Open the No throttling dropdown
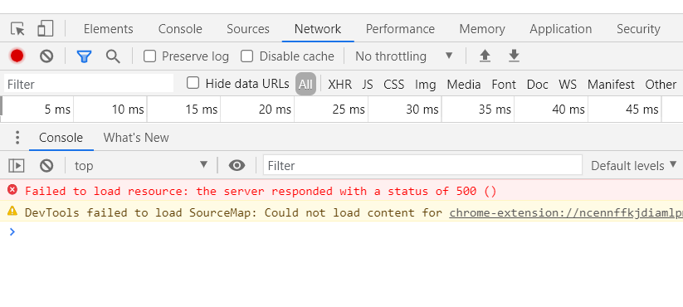This screenshot has width=683, height=307. click(404, 56)
